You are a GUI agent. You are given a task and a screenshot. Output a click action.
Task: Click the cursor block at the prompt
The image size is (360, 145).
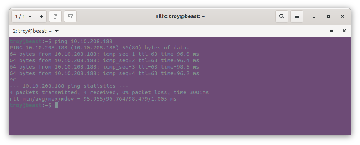point(56,105)
